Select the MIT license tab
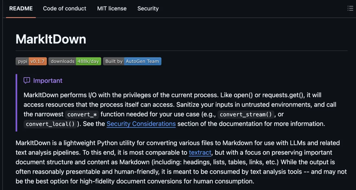This screenshot has height=190, width=356. [x=112, y=9]
